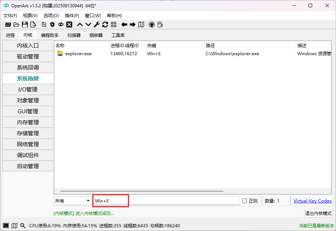
Task: Click the ticket icon in the toolbar
Action: (x=8, y=24)
